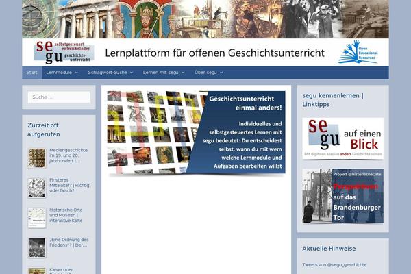The width and height of the screenshot is (411, 274).
Task: Click the Finsteres Mittelalter thumbnail
Action: [37, 188]
